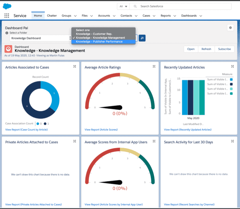Open View Report (Private Articles Attached to Cases)
The height and width of the screenshot is (209, 240).
click(33, 204)
